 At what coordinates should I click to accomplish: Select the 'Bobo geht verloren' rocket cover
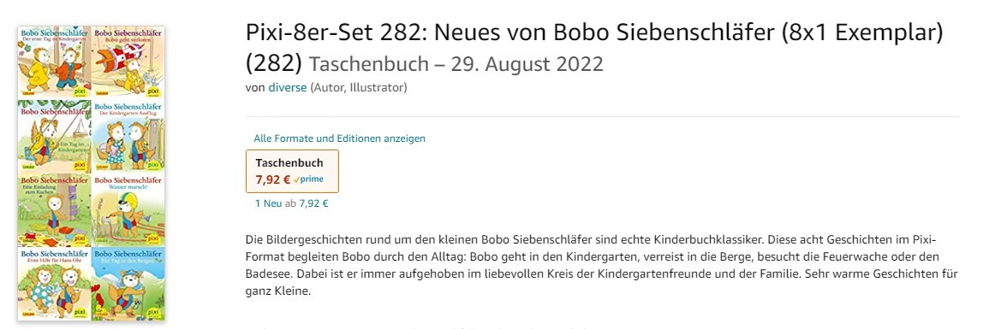tap(128, 62)
